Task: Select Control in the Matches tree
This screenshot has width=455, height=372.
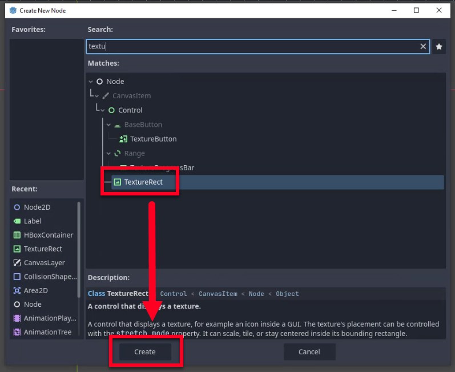Action: point(130,110)
